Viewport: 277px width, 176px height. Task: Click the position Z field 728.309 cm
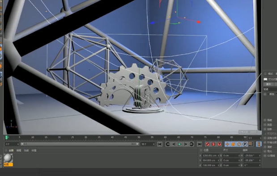(x=210, y=165)
